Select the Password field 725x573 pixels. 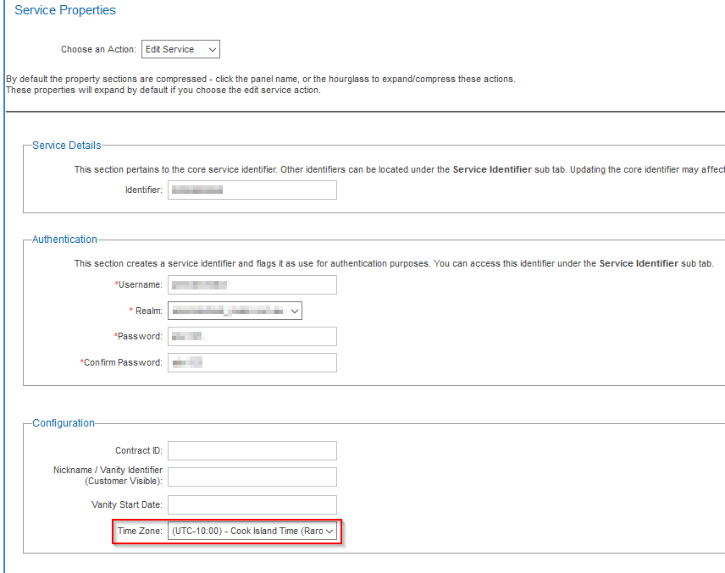coord(252,337)
